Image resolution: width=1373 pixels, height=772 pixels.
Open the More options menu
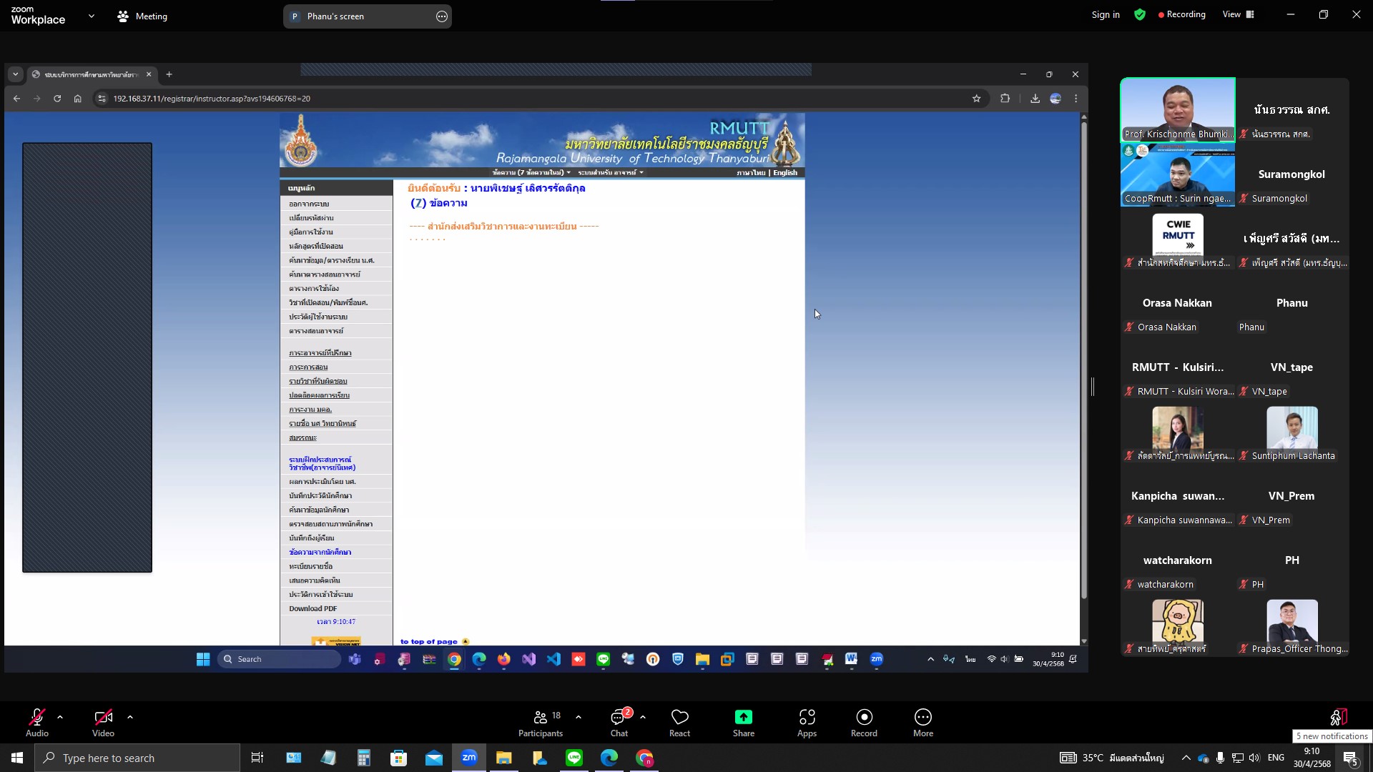pos(923,723)
